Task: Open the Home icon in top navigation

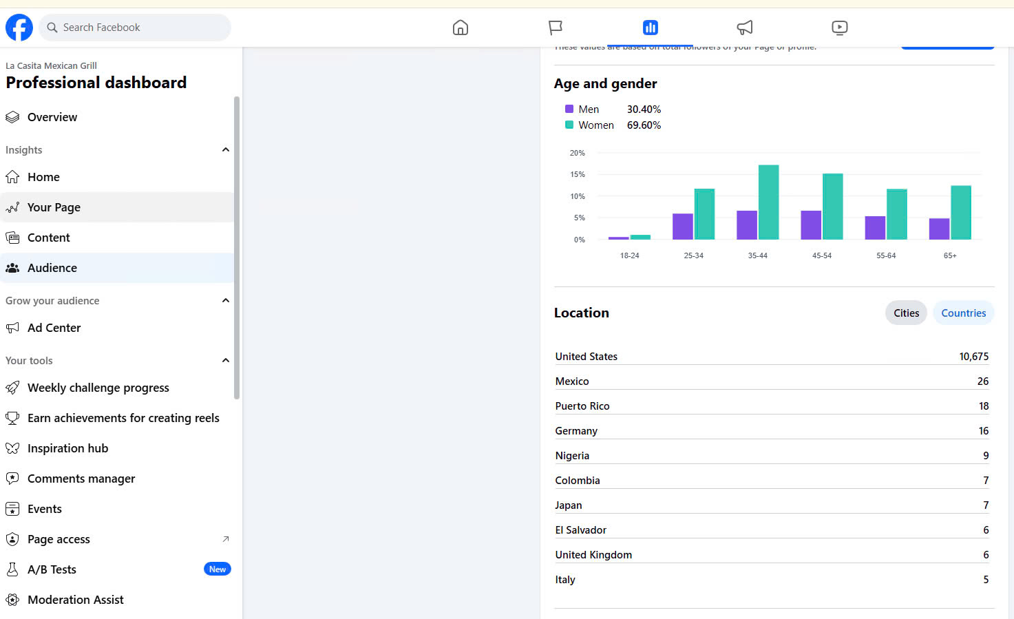Action: click(x=461, y=28)
